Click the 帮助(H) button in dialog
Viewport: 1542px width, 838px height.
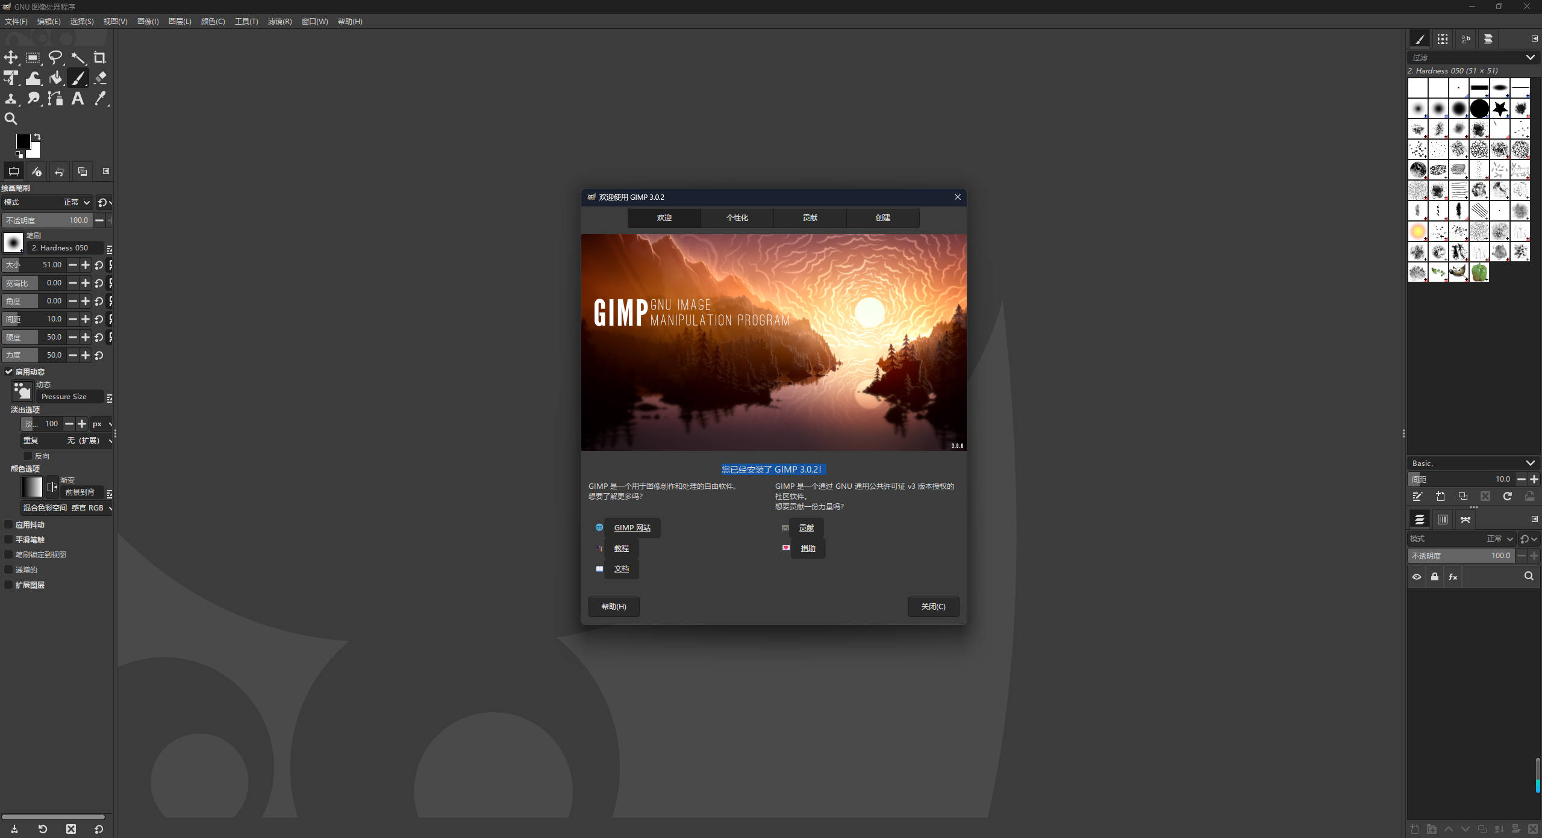(613, 607)
